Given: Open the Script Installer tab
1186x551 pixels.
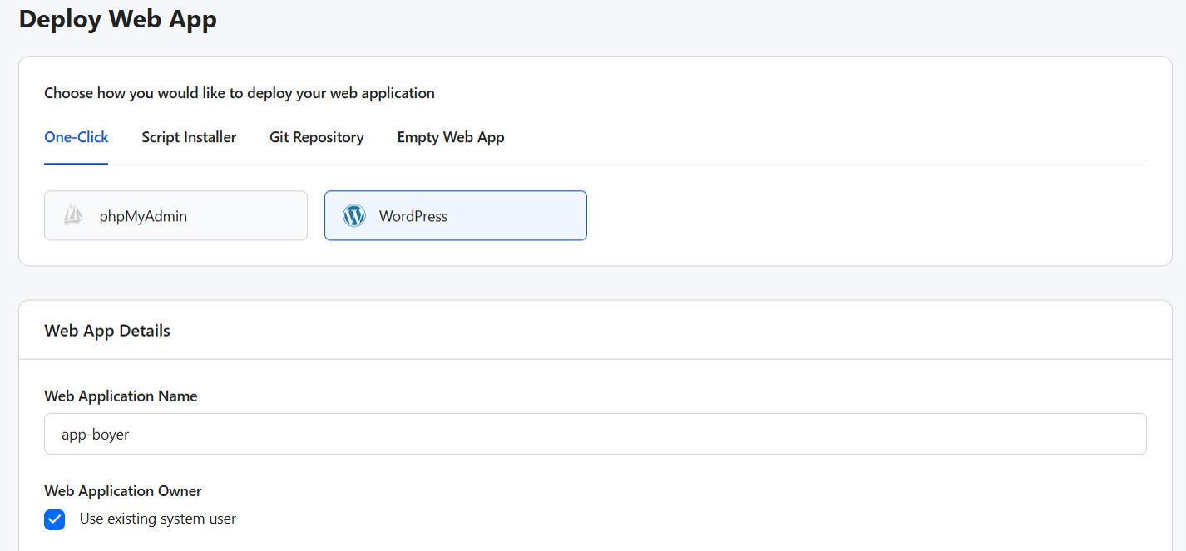Looking at the screenshot, I should pyautogui.click(x=189, y=137).
